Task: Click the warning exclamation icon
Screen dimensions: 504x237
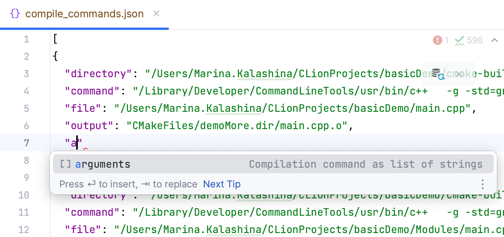Action: point(437,40)
